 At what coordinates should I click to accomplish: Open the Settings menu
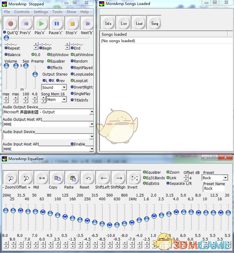[x=41, y=12]
